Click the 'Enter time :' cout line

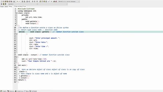point(39,47)
